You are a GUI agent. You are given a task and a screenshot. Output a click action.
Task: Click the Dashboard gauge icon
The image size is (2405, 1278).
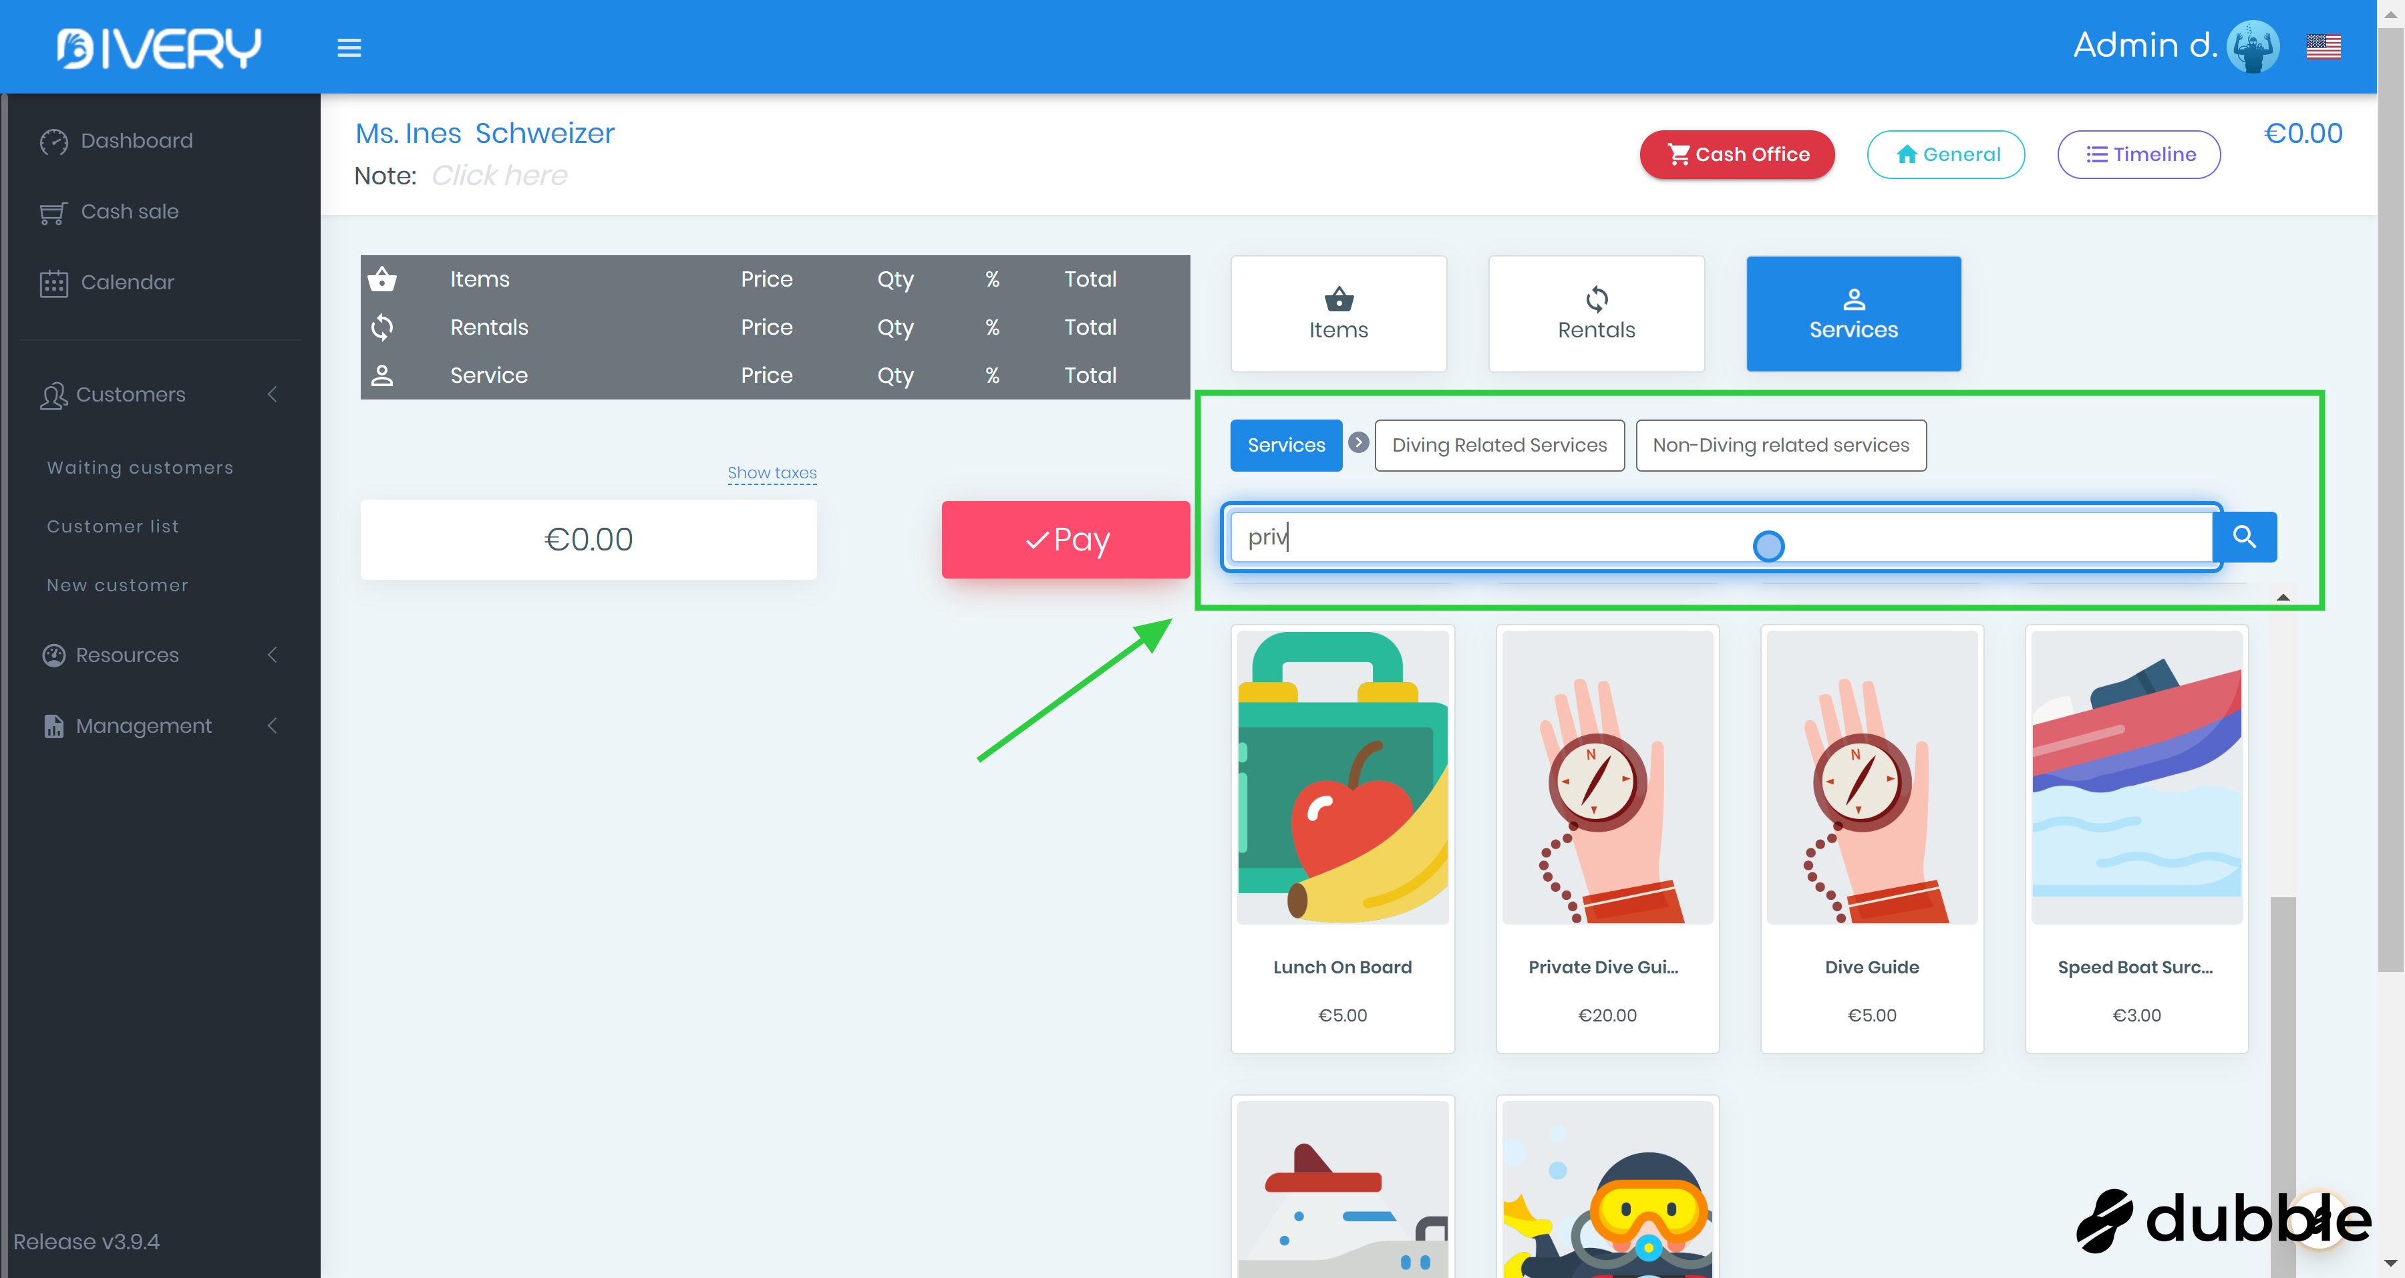[53, 141]
